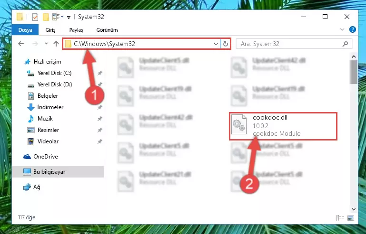
Task: Refresh the System32 folder view
Action: click(x=225, y=44)
